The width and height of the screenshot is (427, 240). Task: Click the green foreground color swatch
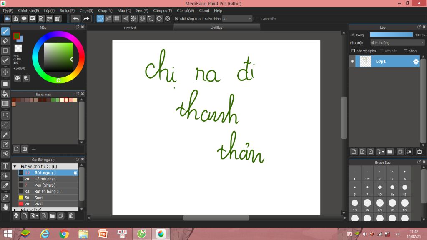tap(17, 36)
